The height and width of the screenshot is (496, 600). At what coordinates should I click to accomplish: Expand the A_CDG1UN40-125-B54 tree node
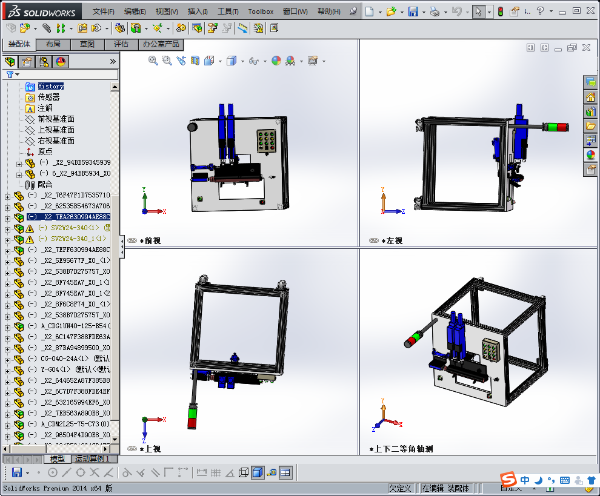pyautogui.click(x=7, y=328)
